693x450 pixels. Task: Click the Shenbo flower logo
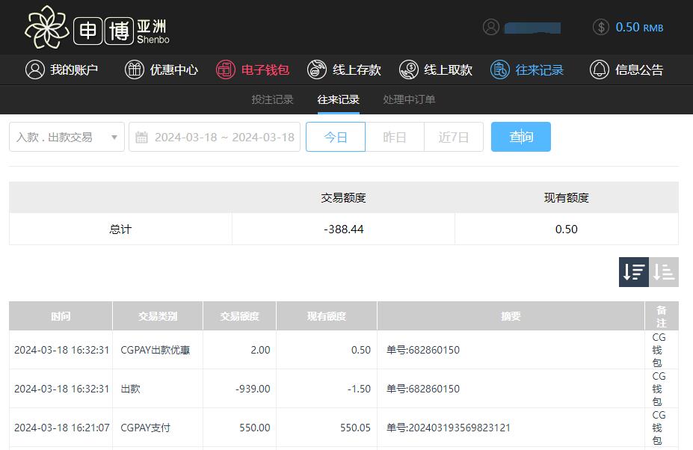tap(47, 27)
